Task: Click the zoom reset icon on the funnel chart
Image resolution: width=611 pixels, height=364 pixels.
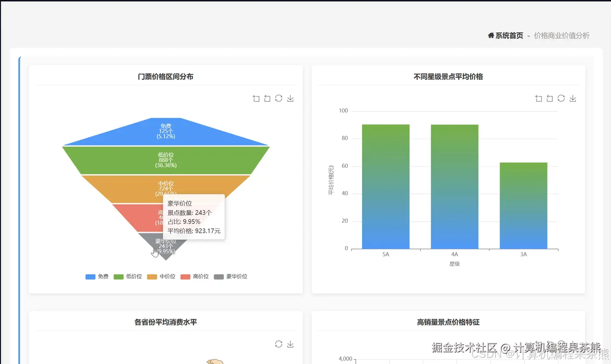Action: (267, 98)
